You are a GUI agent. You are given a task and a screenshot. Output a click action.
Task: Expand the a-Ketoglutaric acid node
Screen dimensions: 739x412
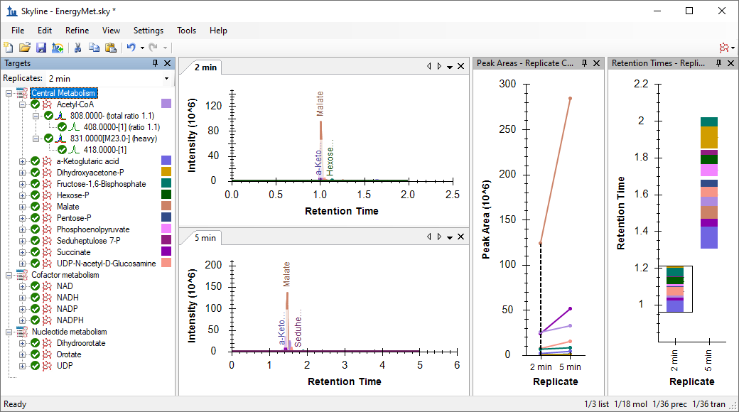tap(22, 161)
